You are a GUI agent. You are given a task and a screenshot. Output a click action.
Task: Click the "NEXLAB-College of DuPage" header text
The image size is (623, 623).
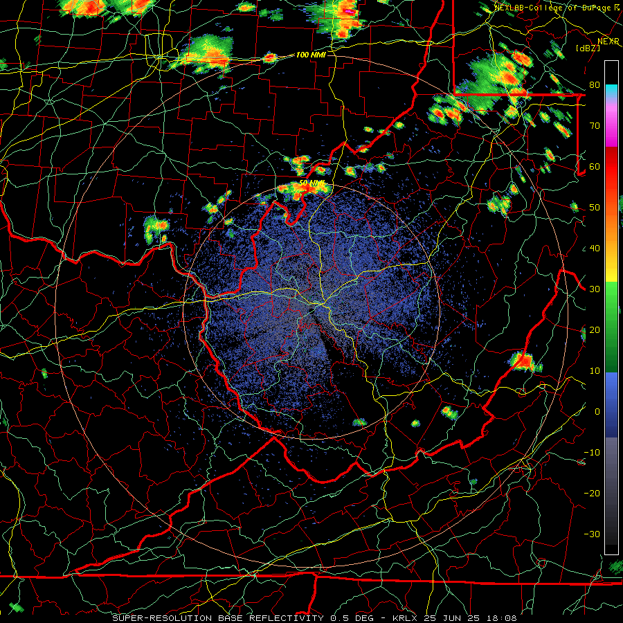552,8
